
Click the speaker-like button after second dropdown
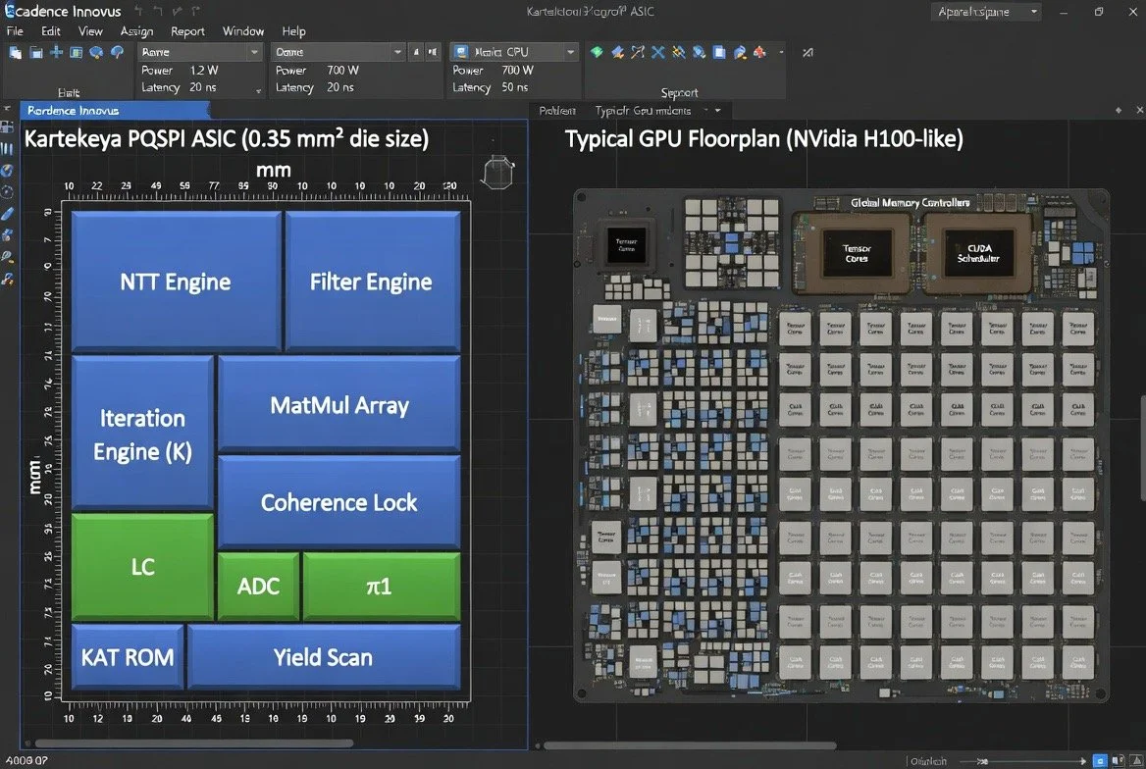tap(433, 52)
